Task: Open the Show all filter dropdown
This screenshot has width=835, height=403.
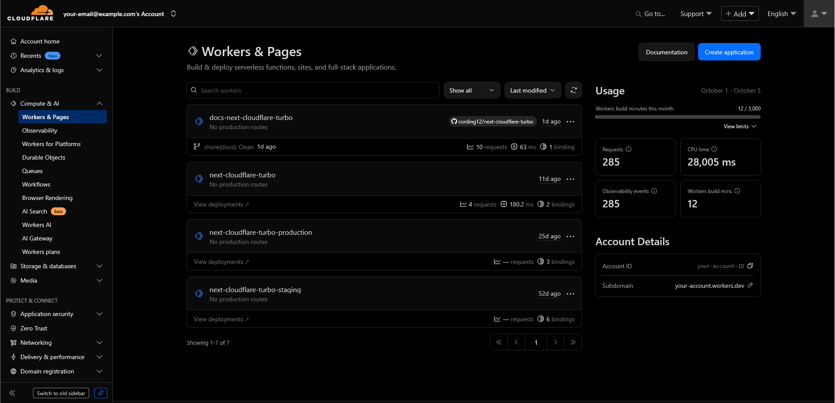Action: (x=472, y=90)
